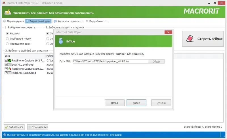Select the PORTABLE.cmd.cmd file name
The image size is (227, 139).
coord(24,73)
